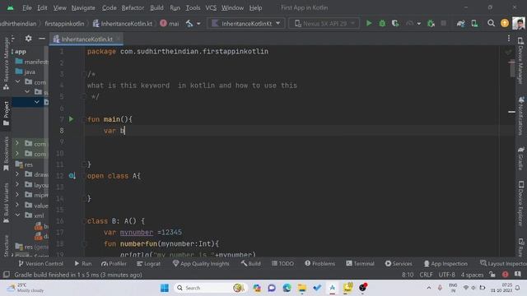527x296 pixels.
Task: Open App Inspection tool window
Action: pos(445,263)
